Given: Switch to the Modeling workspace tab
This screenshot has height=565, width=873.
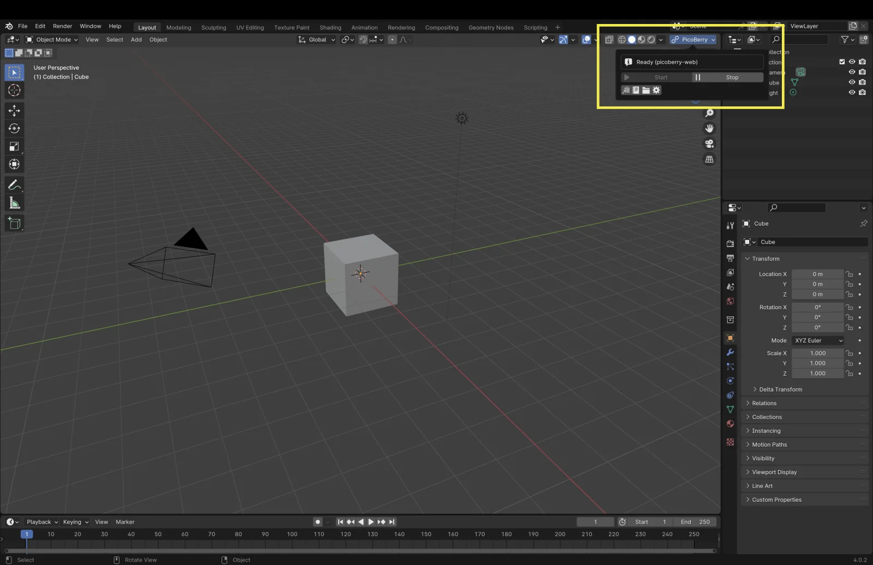Looking at the screenshot, I should click(178, 27).
